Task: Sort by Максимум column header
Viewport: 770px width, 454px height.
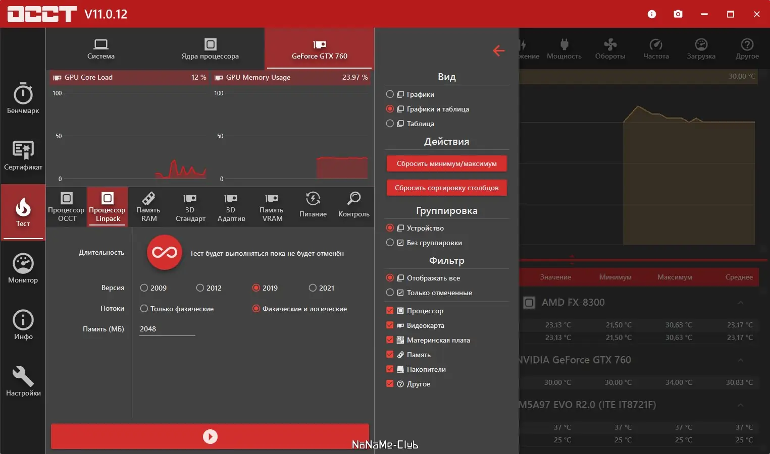Action: (x=675, y=277)
